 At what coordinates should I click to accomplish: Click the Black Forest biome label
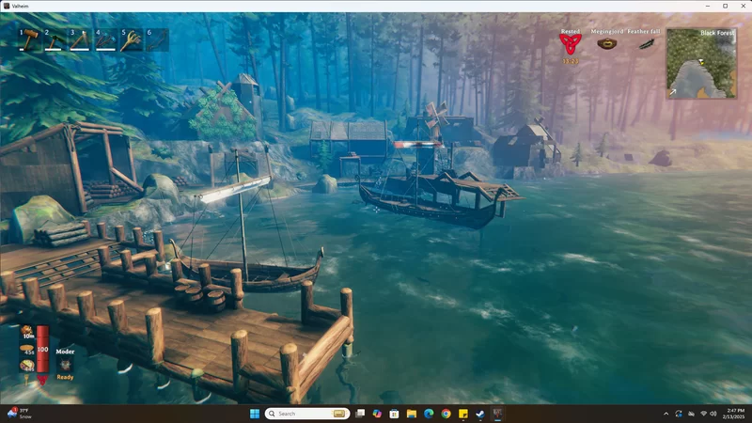click(x=717, y=33)
